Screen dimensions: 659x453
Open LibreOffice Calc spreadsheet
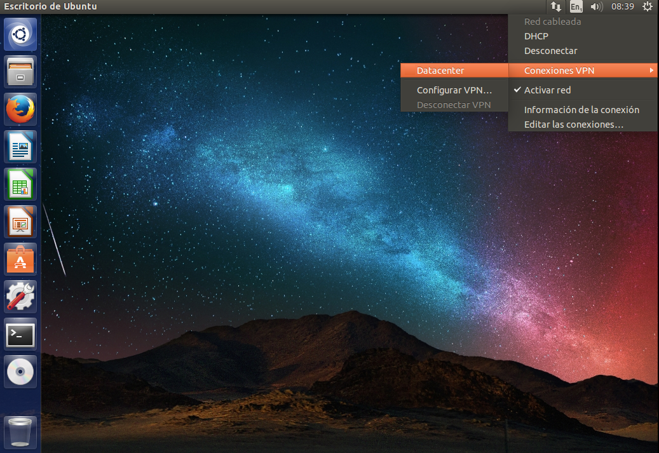[21, 184]
